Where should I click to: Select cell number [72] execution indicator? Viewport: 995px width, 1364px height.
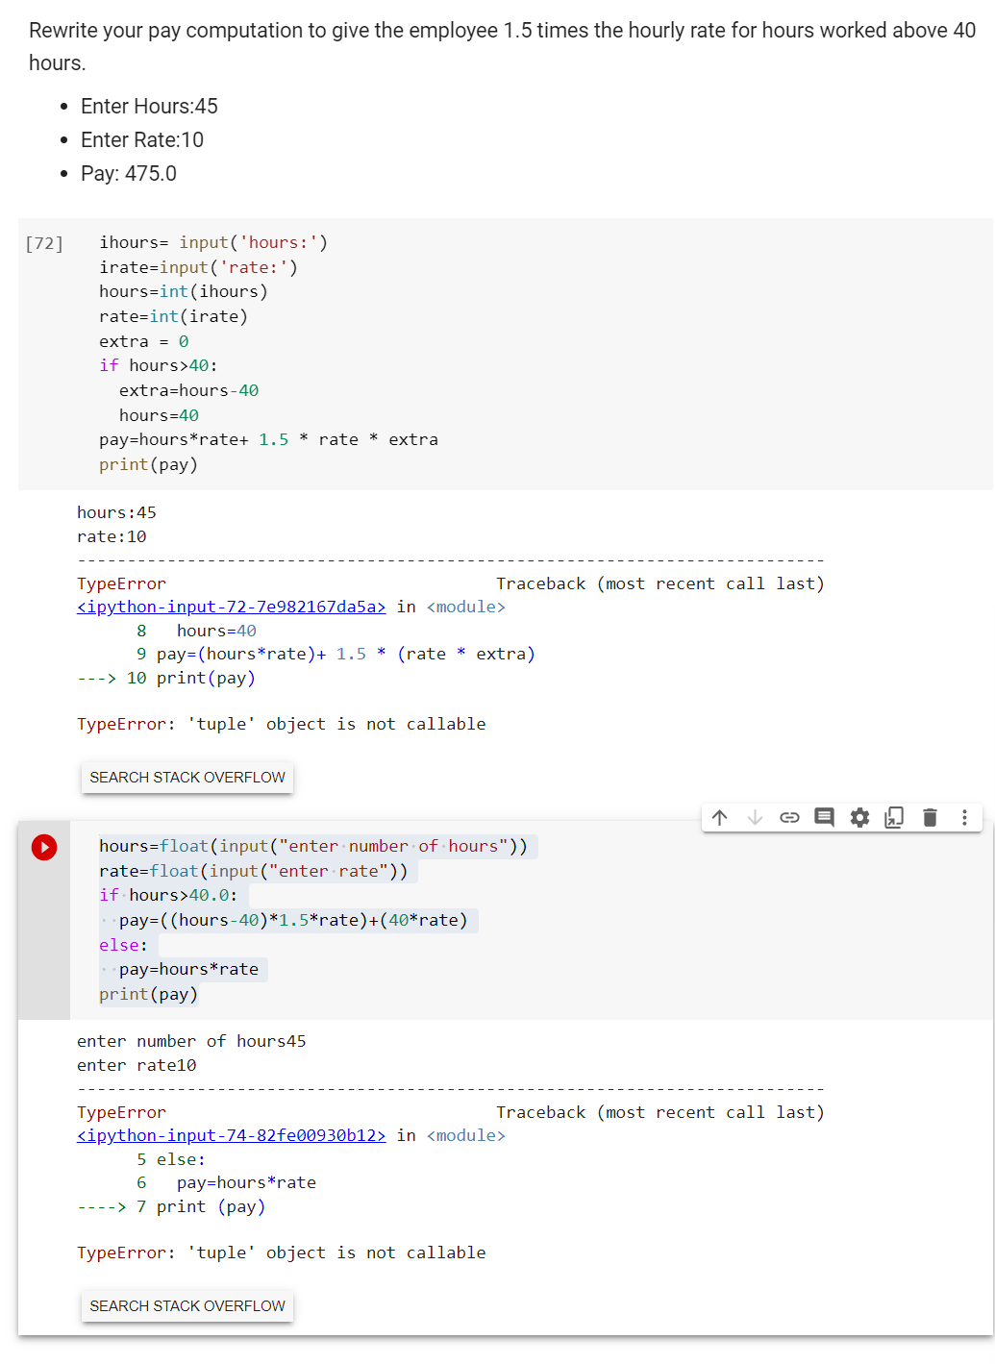click(x=44, y=243)
